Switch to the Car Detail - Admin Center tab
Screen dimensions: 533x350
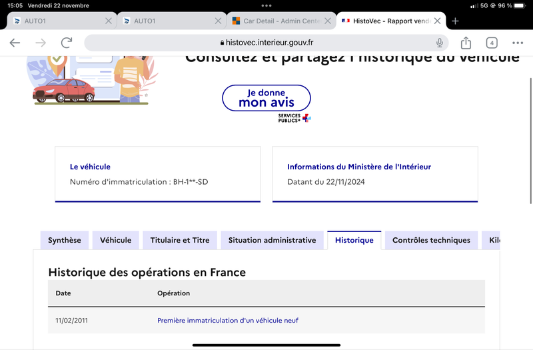277,21
